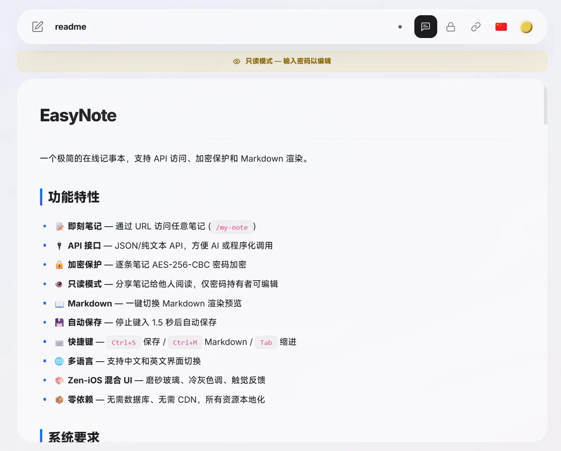Click the lock emoji beside 加密保护
This screenshot has width=561, height=451.
tap(59, 265)
